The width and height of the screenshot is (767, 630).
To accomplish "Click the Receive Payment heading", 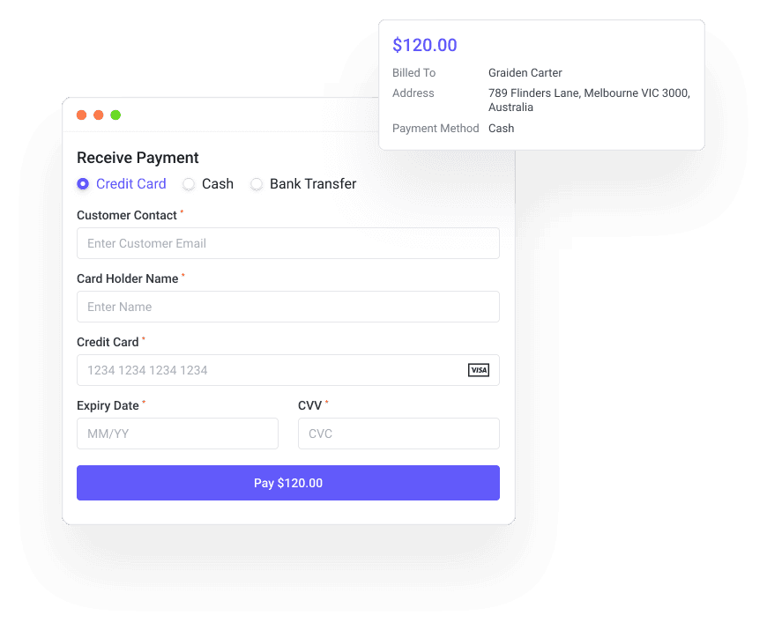I will coord(138,158).
